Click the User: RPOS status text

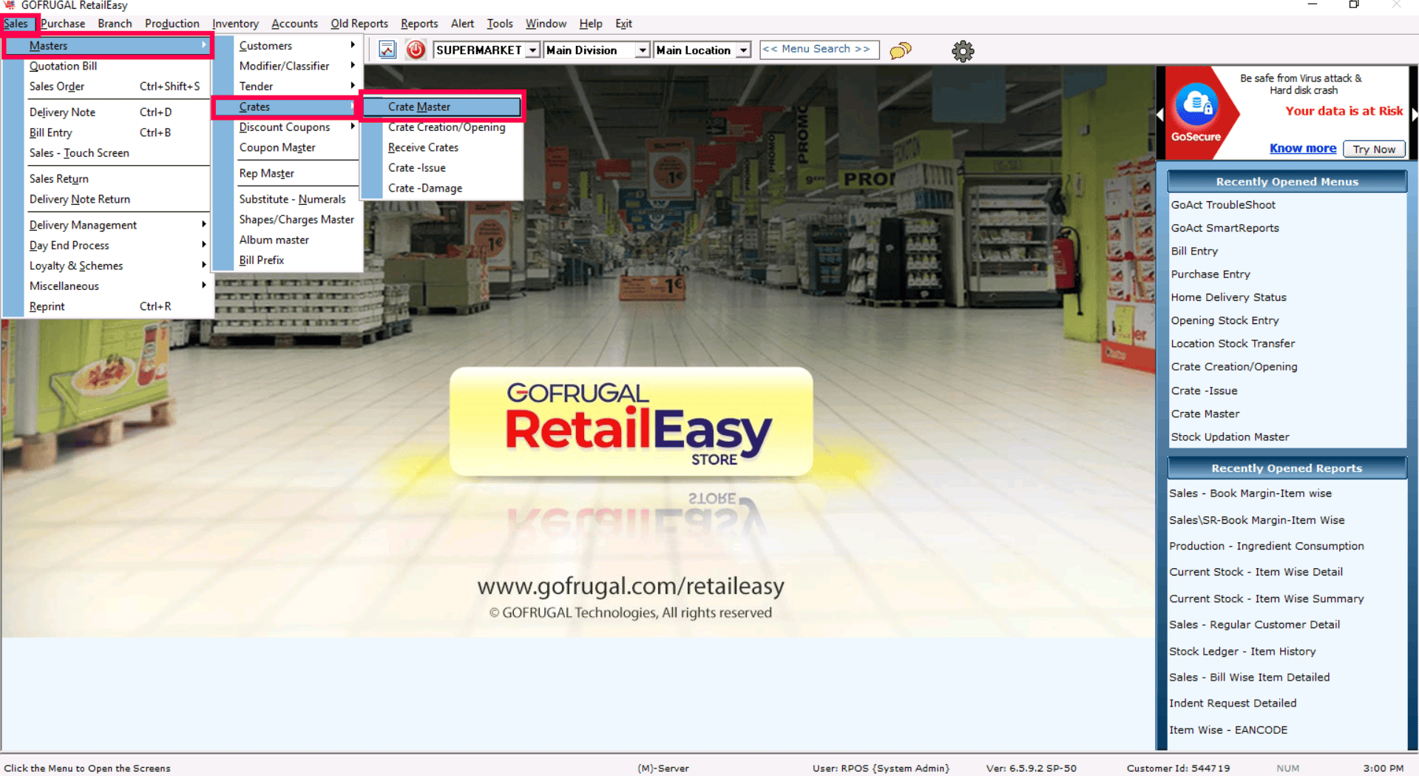pos(881,769)
